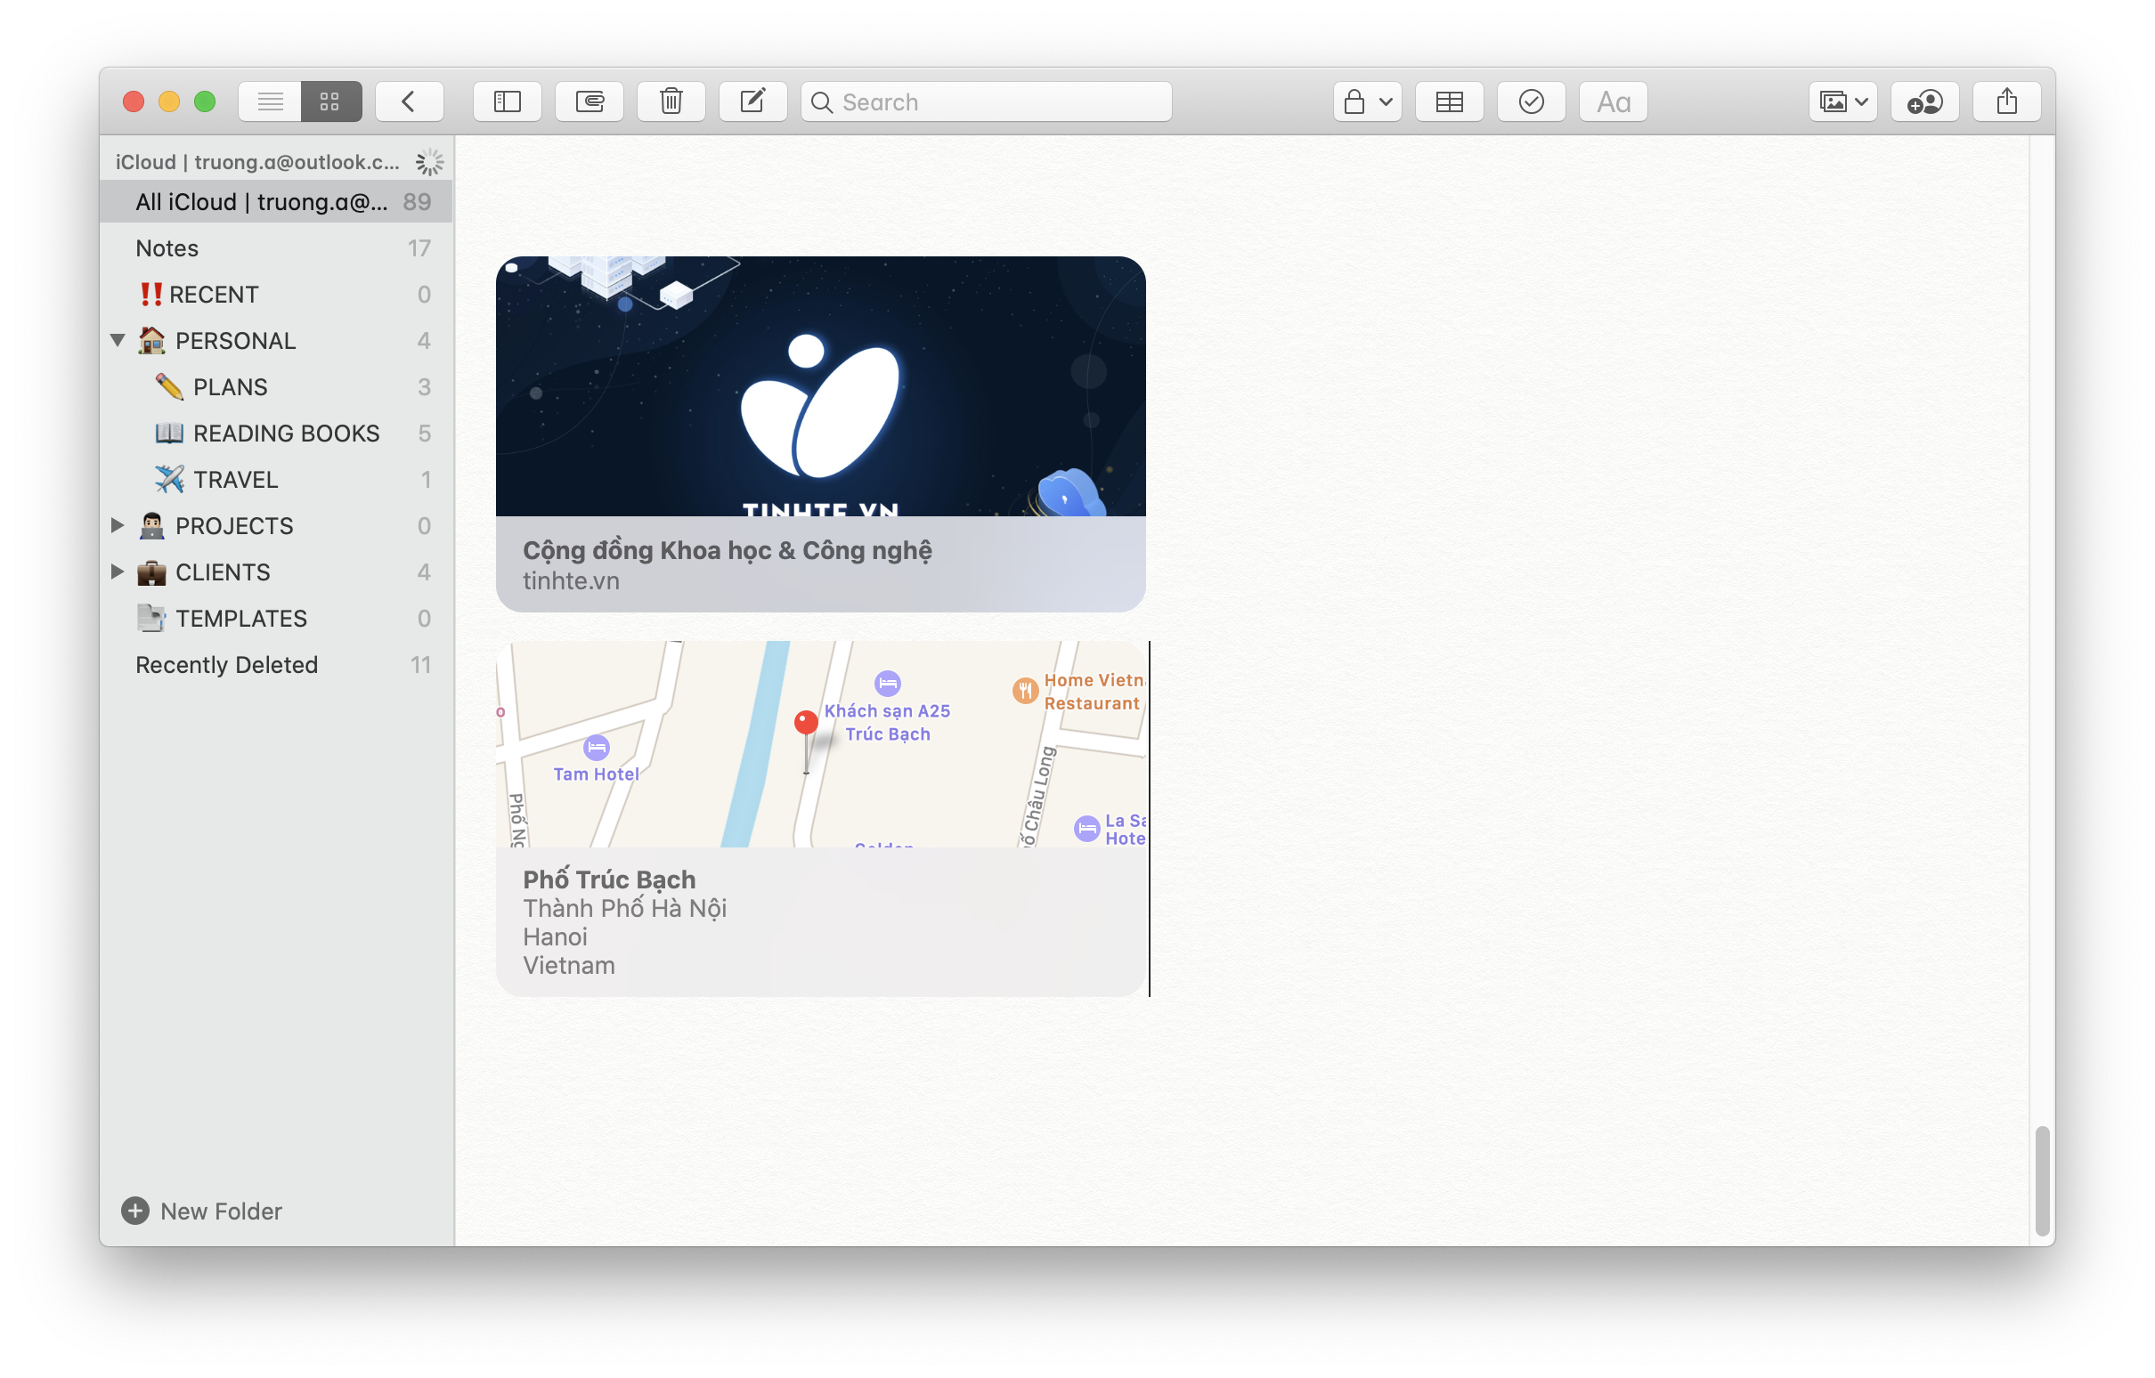The image size is (2155, 1378).
Task: Expand the PROJECTS folder
Action: pyautogui.click(x=118, y=525)
